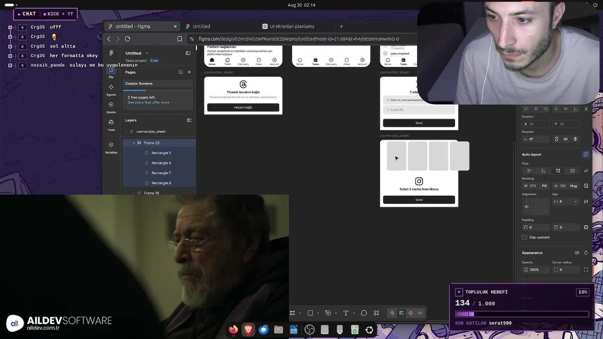Image resolution: width=603 pixels, height=339 pixels.
Task: Open the Files manager in dock
Action: [278, 330]
